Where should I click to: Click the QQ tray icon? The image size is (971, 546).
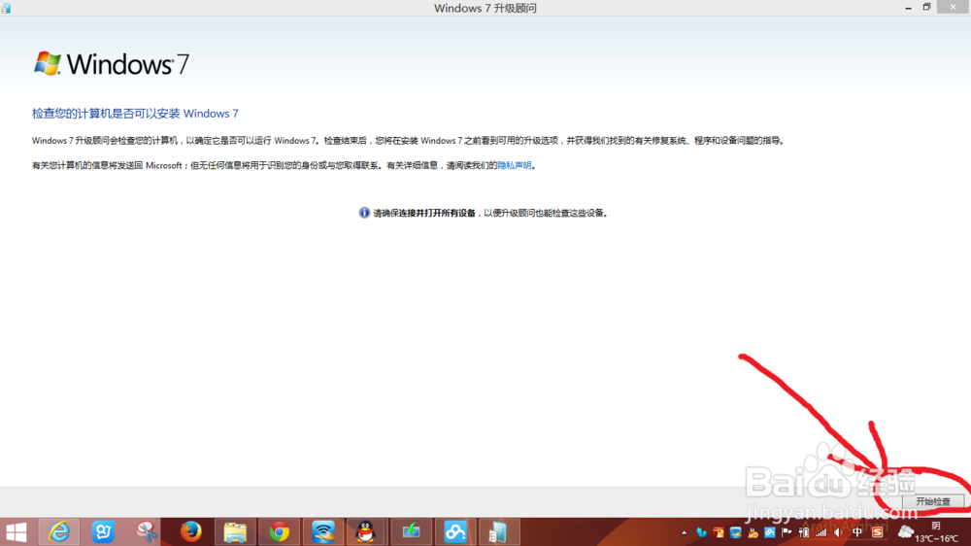click(753, 532)
